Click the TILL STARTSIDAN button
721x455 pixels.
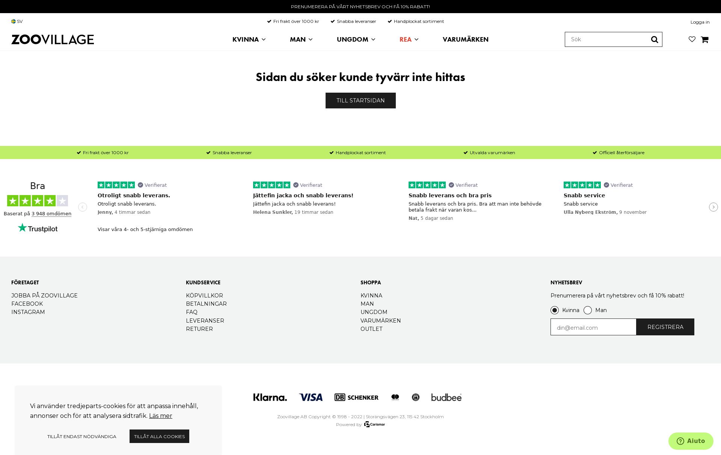tap(360, 101)
